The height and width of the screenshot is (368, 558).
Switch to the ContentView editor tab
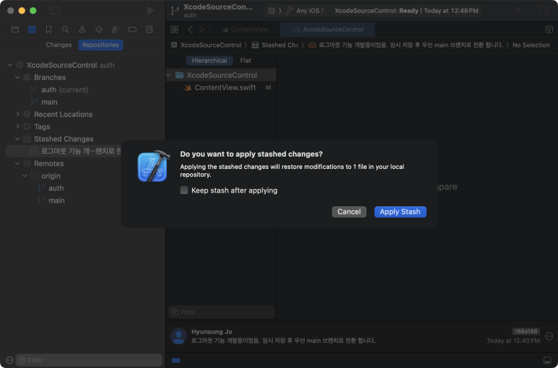pyautogui.click(x=245, y=30)
